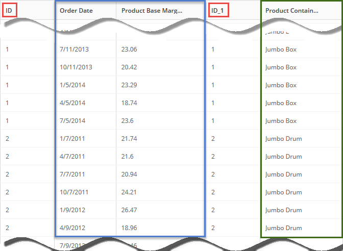Select the margin value 18.96 cell
343x251 pixels.
[129, 228]
